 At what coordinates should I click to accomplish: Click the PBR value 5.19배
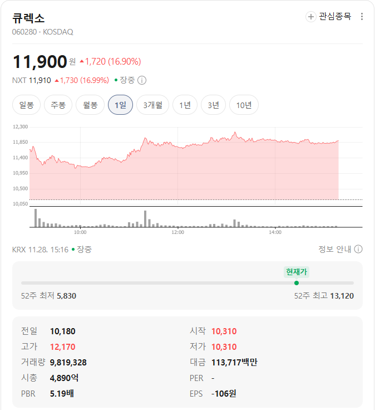pos(62,393)
